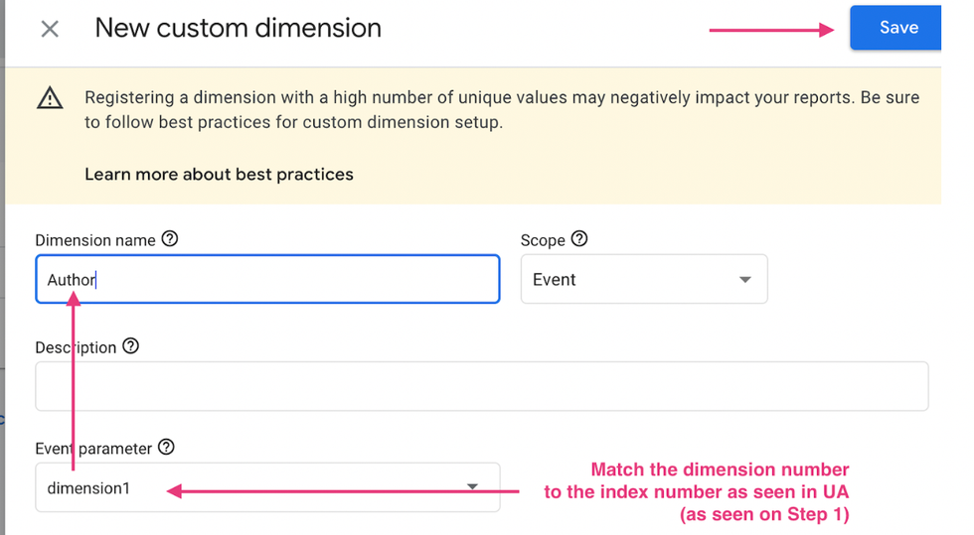Click the Dimension name label
This screenshot has width=974, height=535.
tap(95, 240)
